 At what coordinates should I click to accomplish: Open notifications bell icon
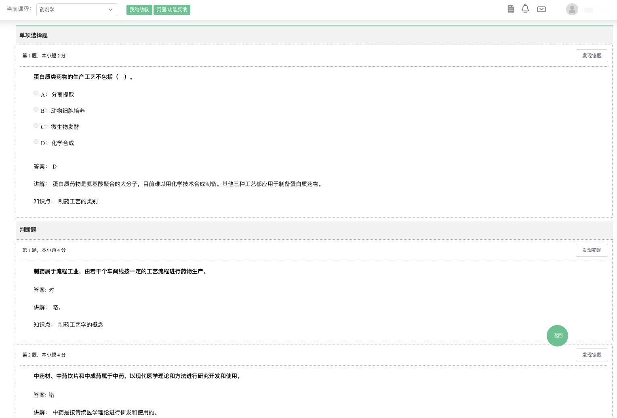pyautogui.click(x=525, y=8)
